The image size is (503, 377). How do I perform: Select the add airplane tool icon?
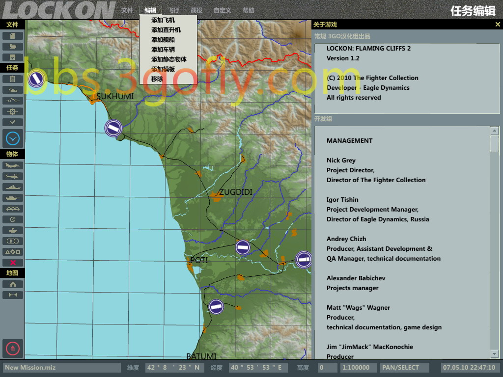[x=12, y=165]
